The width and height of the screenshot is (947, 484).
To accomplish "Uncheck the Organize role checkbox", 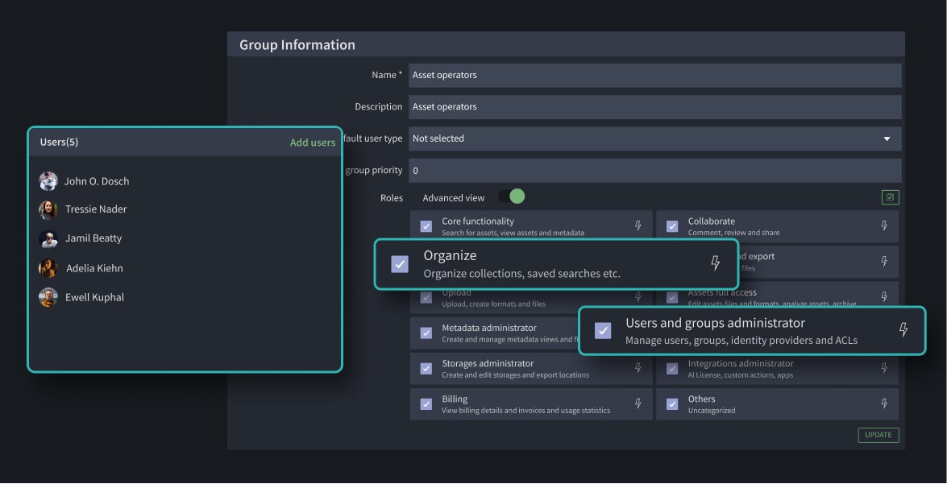I will coord(400,264).
